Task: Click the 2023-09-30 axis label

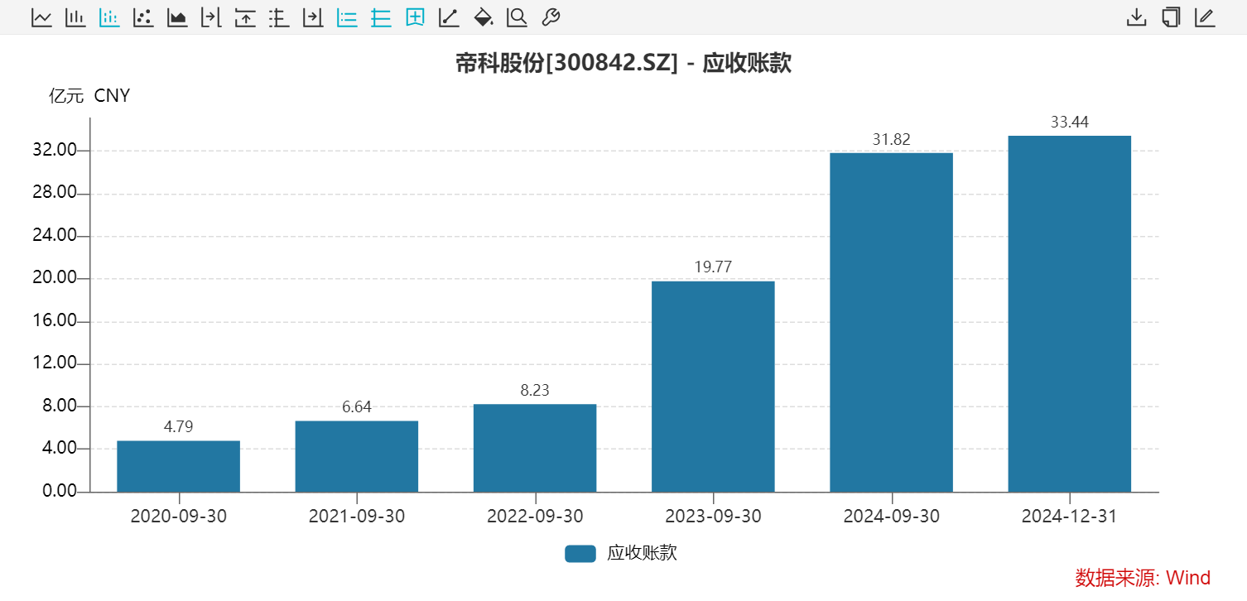Action: click(x=713, y=516)
